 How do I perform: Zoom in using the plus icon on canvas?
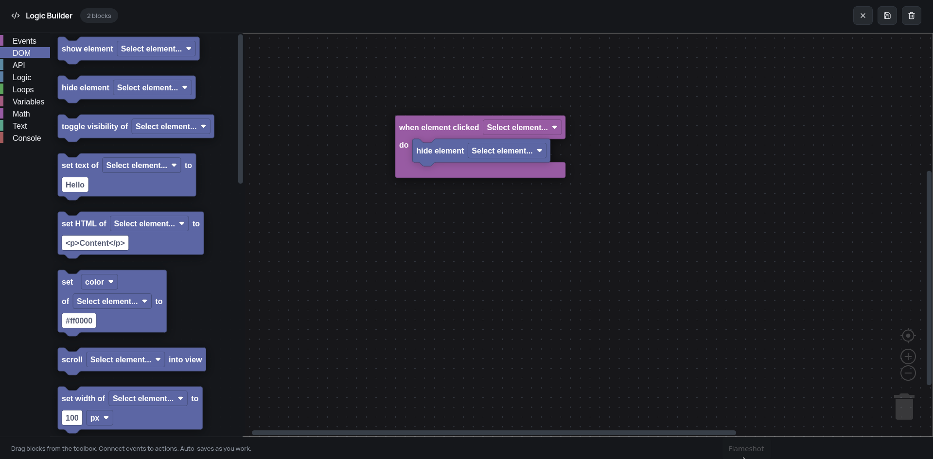pos(908,357)
